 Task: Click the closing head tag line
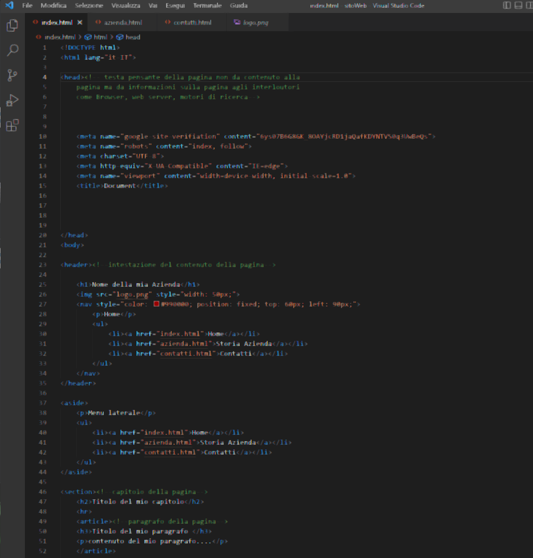point(74,235)
